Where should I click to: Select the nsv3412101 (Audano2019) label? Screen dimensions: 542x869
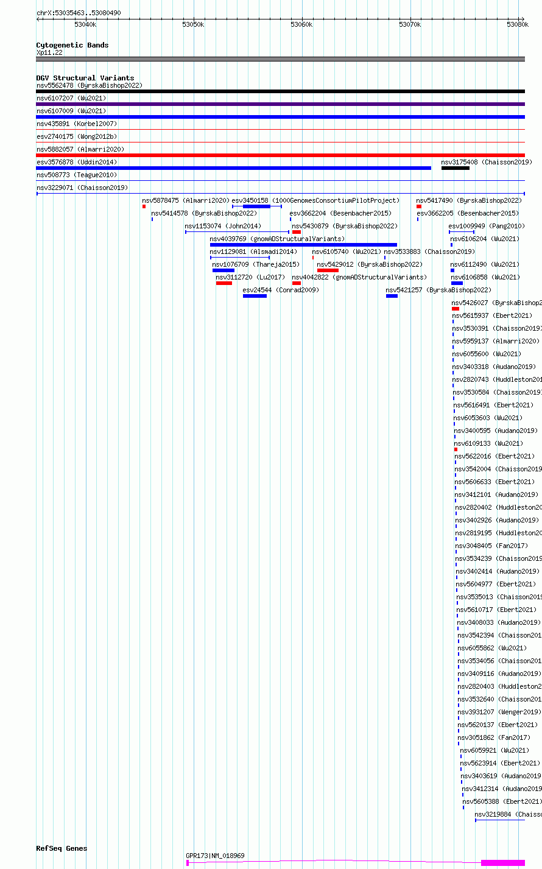pyautogui.click(x=498, y=494)
